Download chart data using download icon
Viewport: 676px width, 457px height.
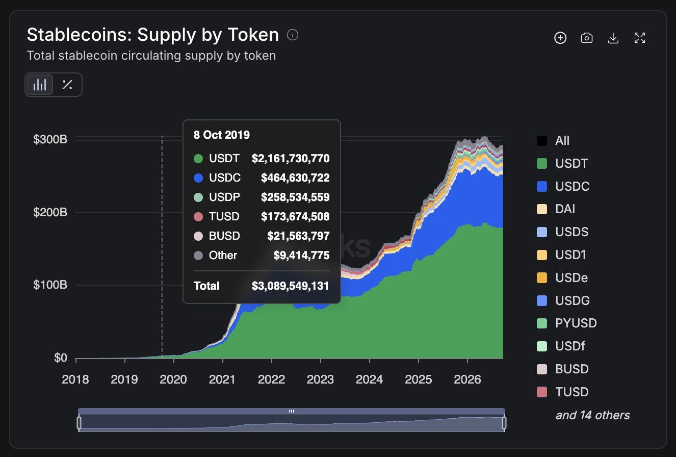[x=613, y=38]
